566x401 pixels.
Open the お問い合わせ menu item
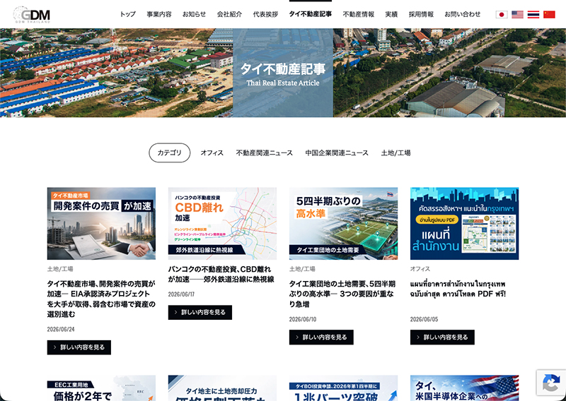point(463,14)
